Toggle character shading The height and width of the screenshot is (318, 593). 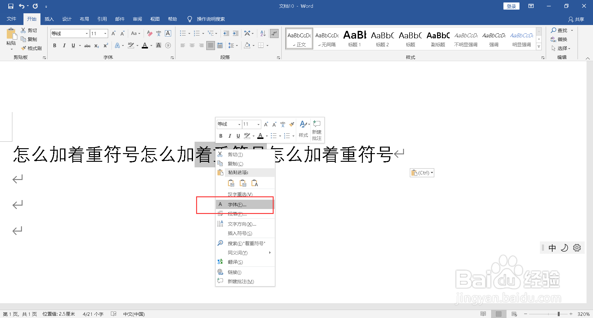pyautogui.click(x=159, y=45)
